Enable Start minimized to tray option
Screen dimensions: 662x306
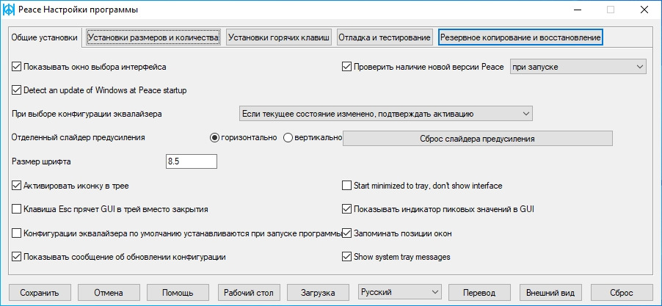(x=346, y=186)
